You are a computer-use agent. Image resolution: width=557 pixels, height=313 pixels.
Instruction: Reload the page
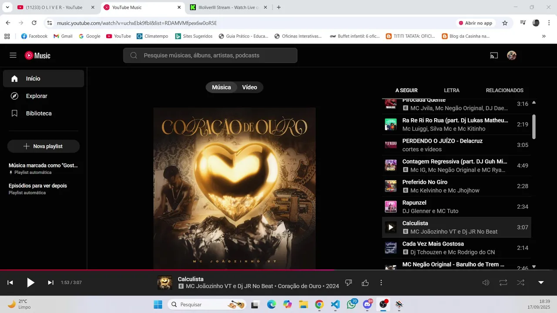pos(34,23)
